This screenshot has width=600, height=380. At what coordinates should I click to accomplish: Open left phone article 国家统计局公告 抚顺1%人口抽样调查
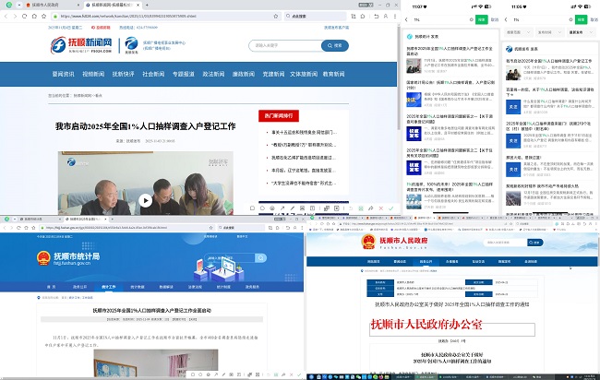(x=450, y=85)
